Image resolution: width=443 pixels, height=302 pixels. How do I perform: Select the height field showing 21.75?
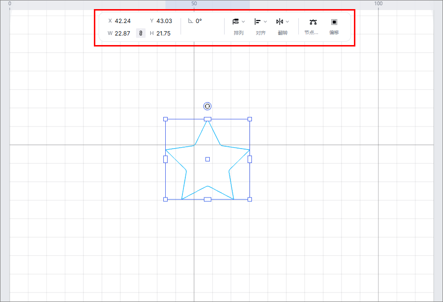coord(163,34)
